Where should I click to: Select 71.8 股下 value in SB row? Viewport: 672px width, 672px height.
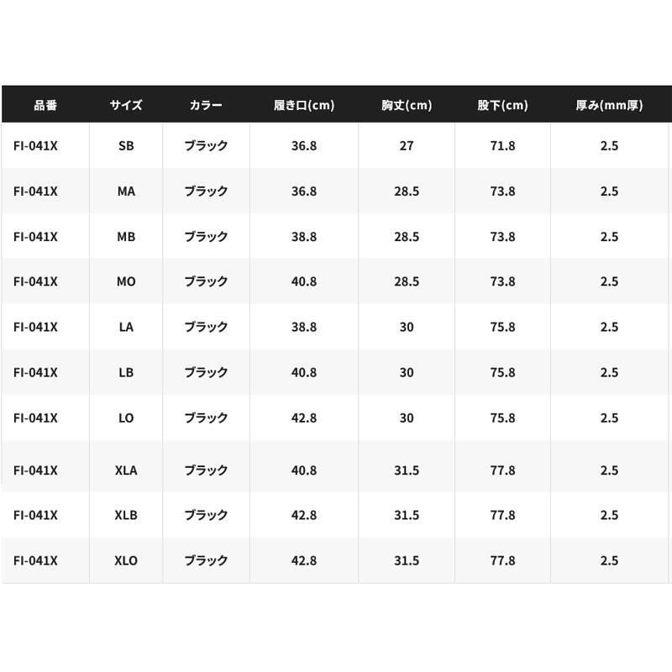coord(502,145)
